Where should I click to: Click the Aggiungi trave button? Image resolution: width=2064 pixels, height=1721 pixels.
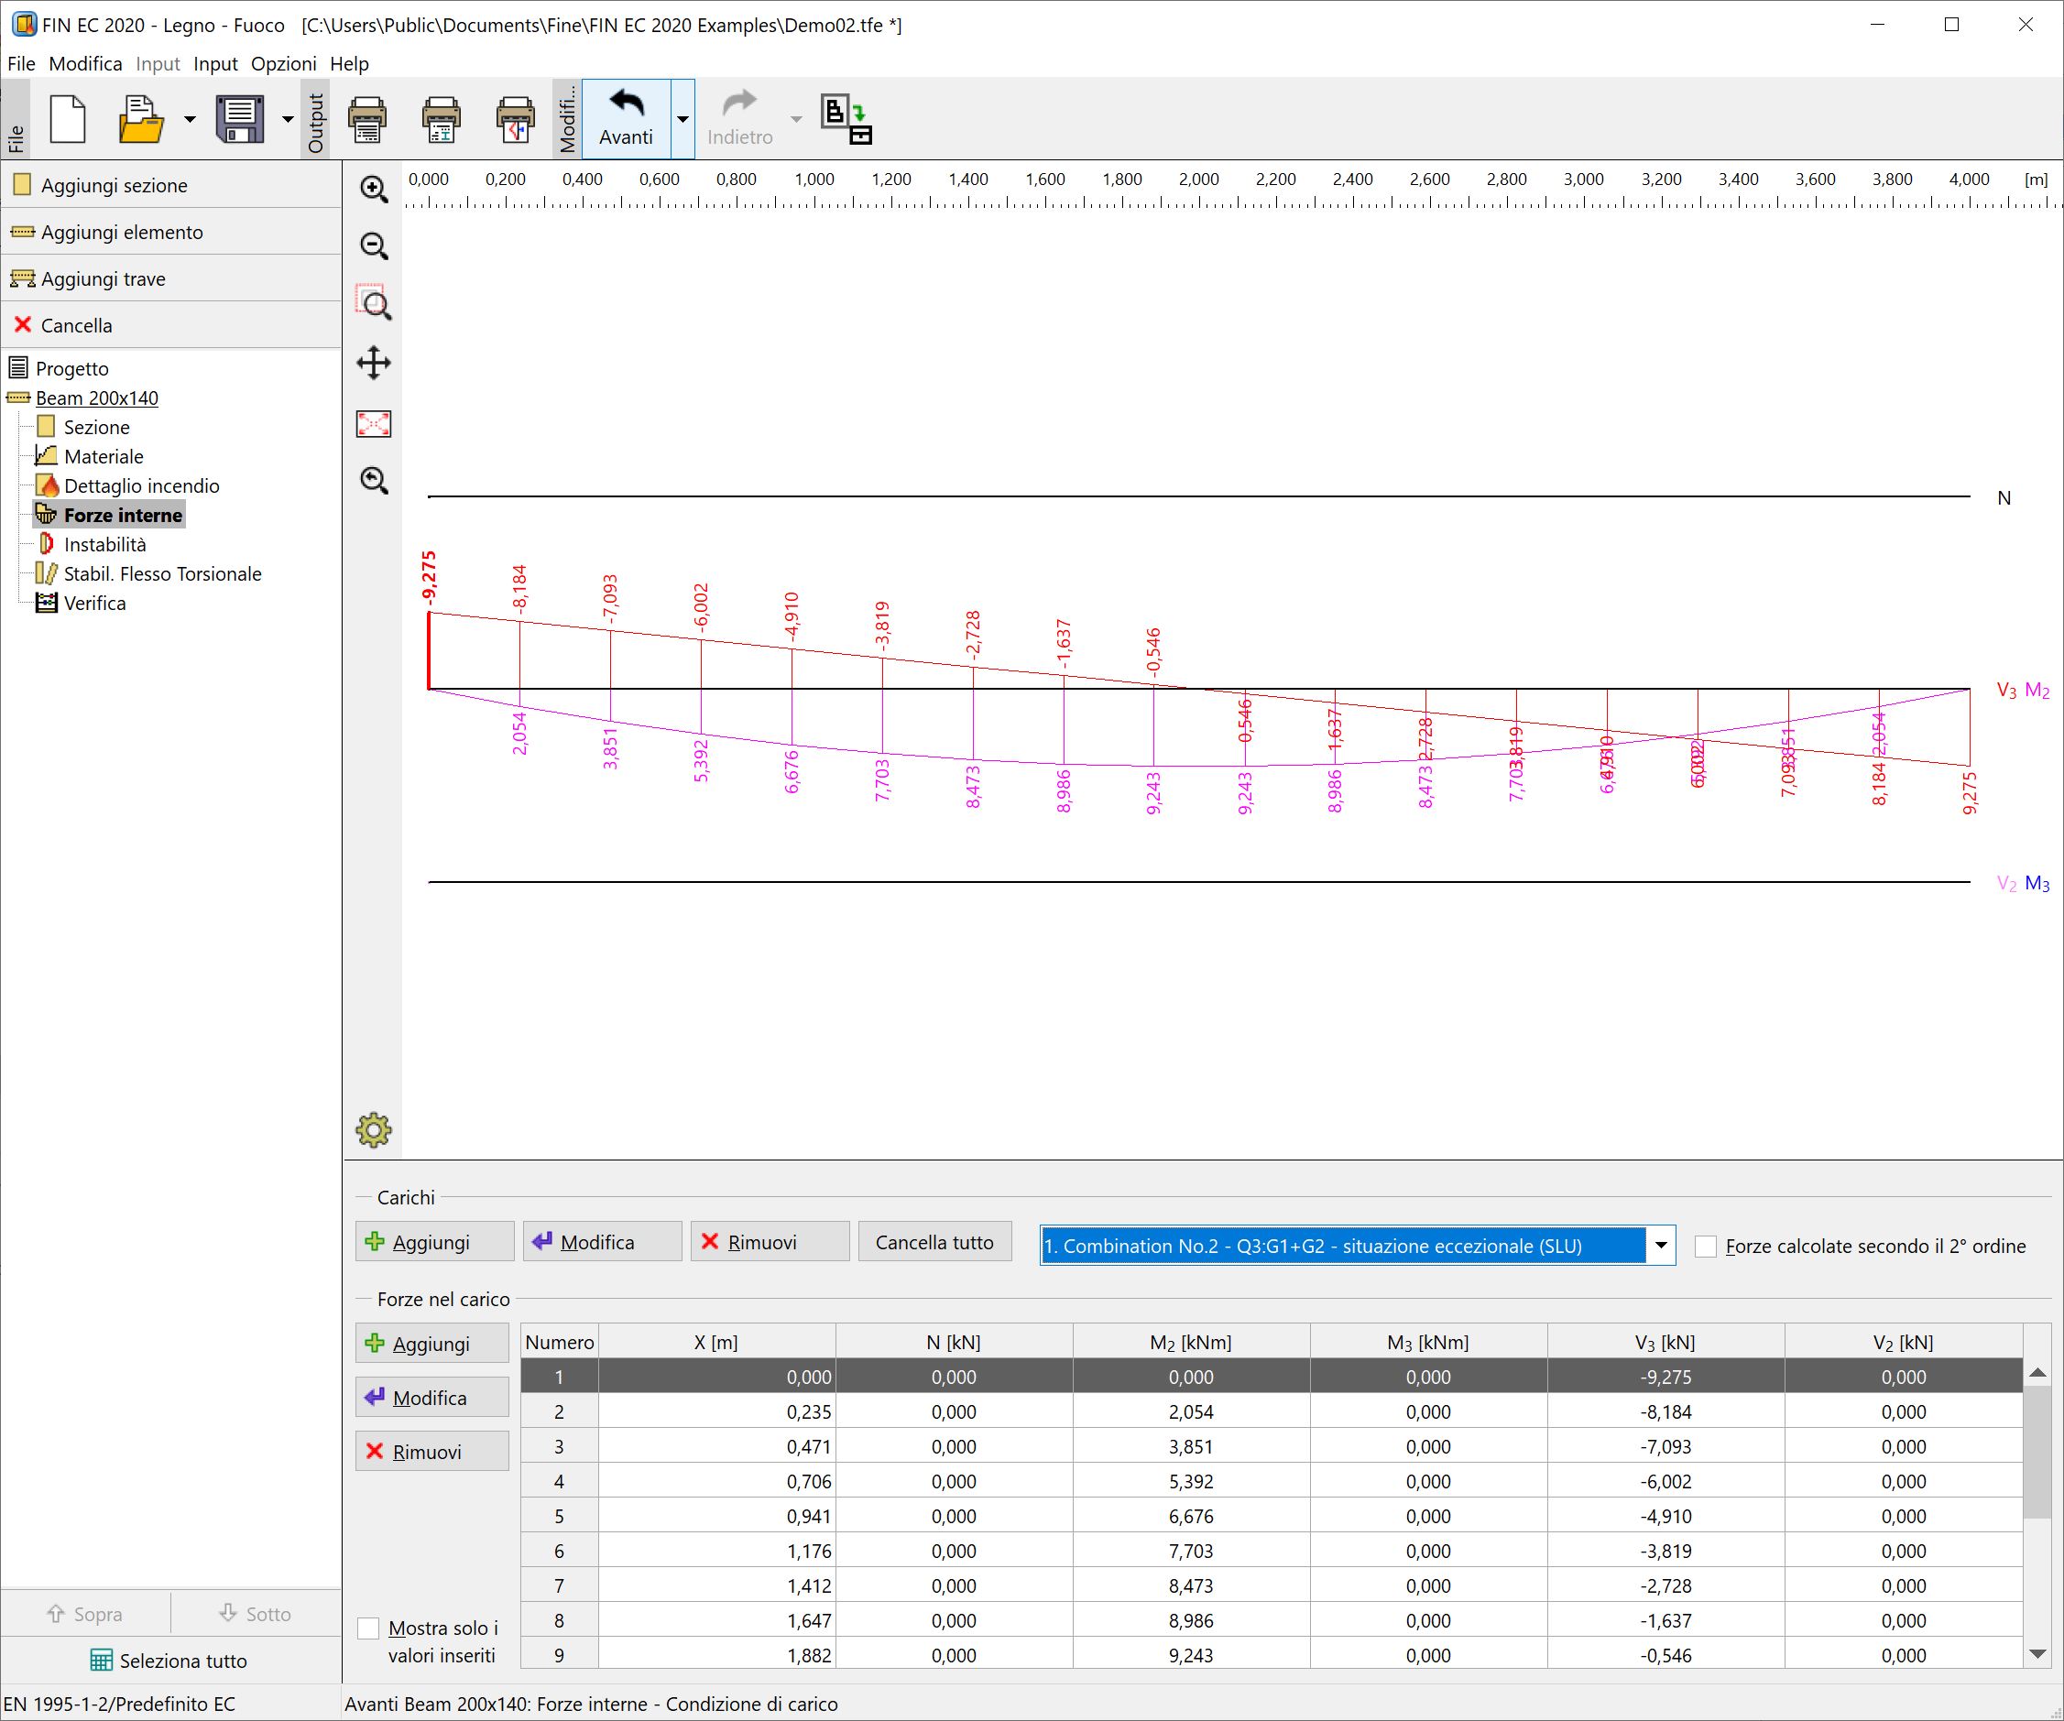102,278
